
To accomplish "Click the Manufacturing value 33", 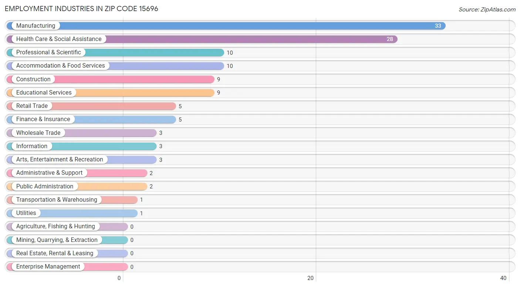I will 438,26.
